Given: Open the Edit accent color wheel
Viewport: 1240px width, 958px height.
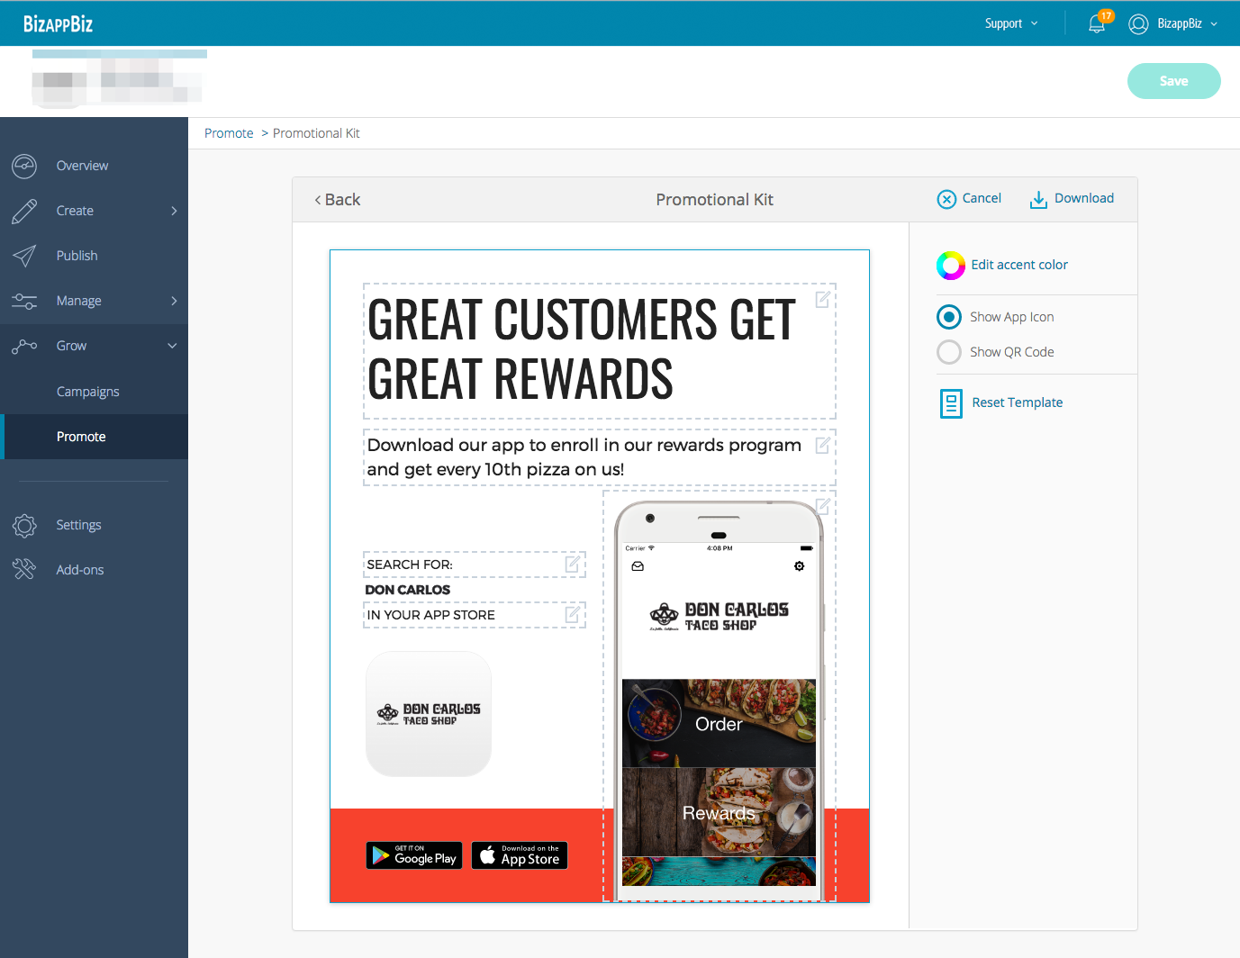Looking at the screenshot, I should pyautogui.click(x=951, y=266).
